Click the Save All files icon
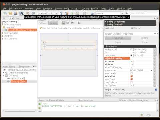160x120 pixels. (21, 13)
